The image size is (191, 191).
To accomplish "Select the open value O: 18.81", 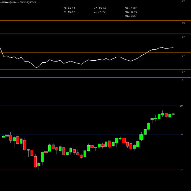I will click(x=70, y=8).
